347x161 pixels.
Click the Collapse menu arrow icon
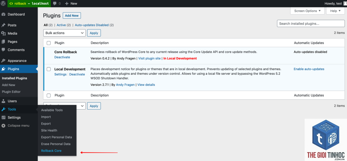click(x=3, y=125)
